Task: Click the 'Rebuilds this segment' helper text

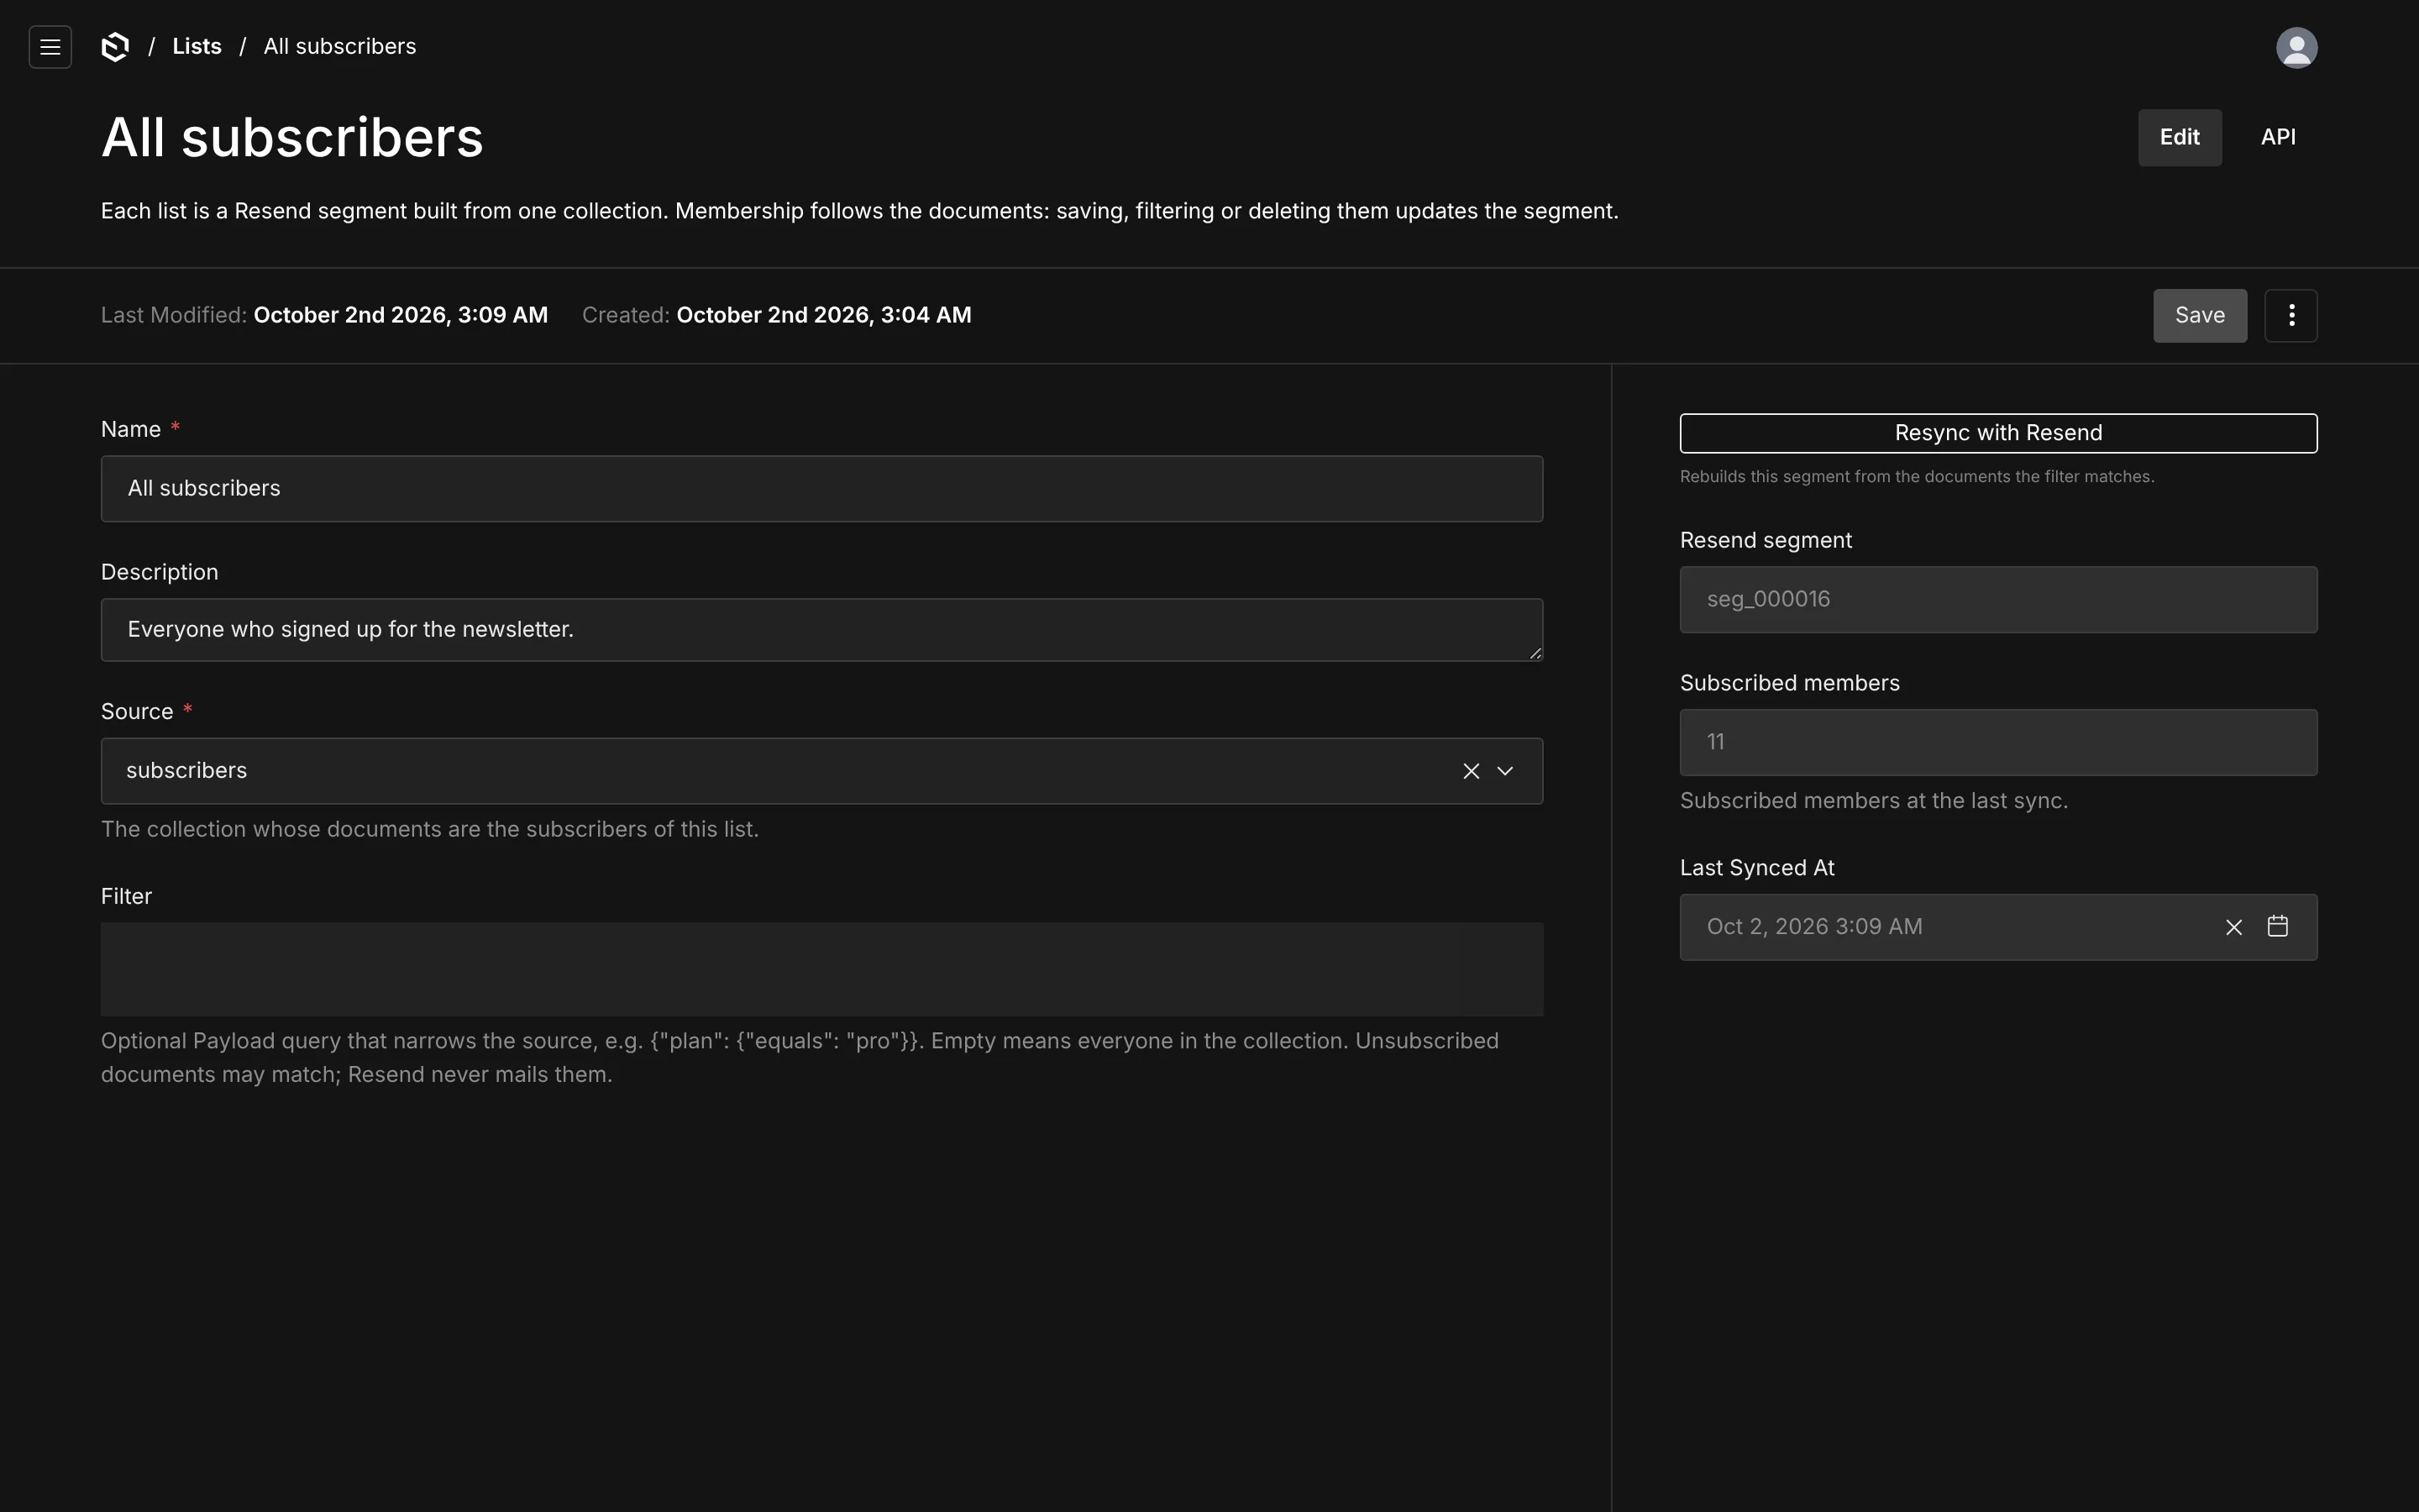Action: tap(1916, 477)
